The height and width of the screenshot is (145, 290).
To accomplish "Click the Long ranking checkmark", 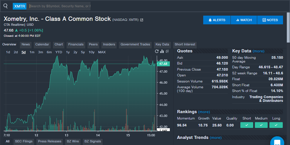I will [x=276, y=125].
